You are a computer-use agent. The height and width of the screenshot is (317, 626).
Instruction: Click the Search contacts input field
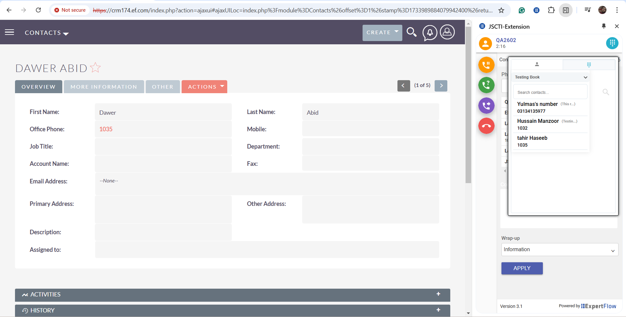(550, 92)
